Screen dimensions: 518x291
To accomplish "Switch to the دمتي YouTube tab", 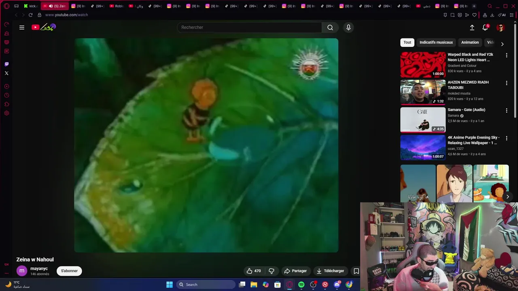I will coord(424,6).
